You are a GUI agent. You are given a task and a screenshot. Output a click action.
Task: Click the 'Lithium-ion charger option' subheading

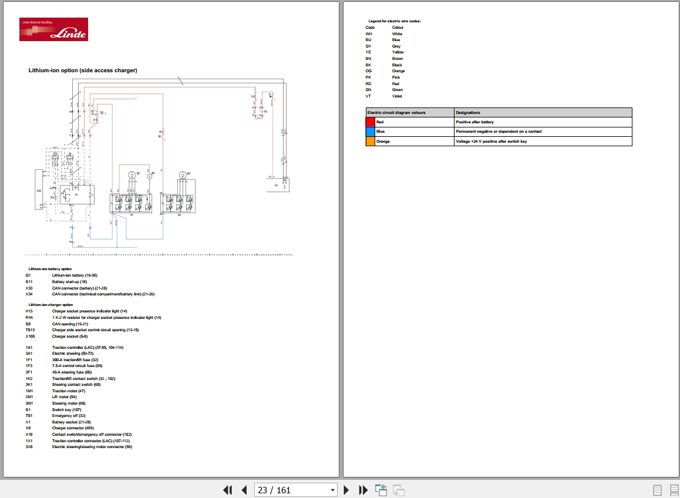[x=51, y=305]
